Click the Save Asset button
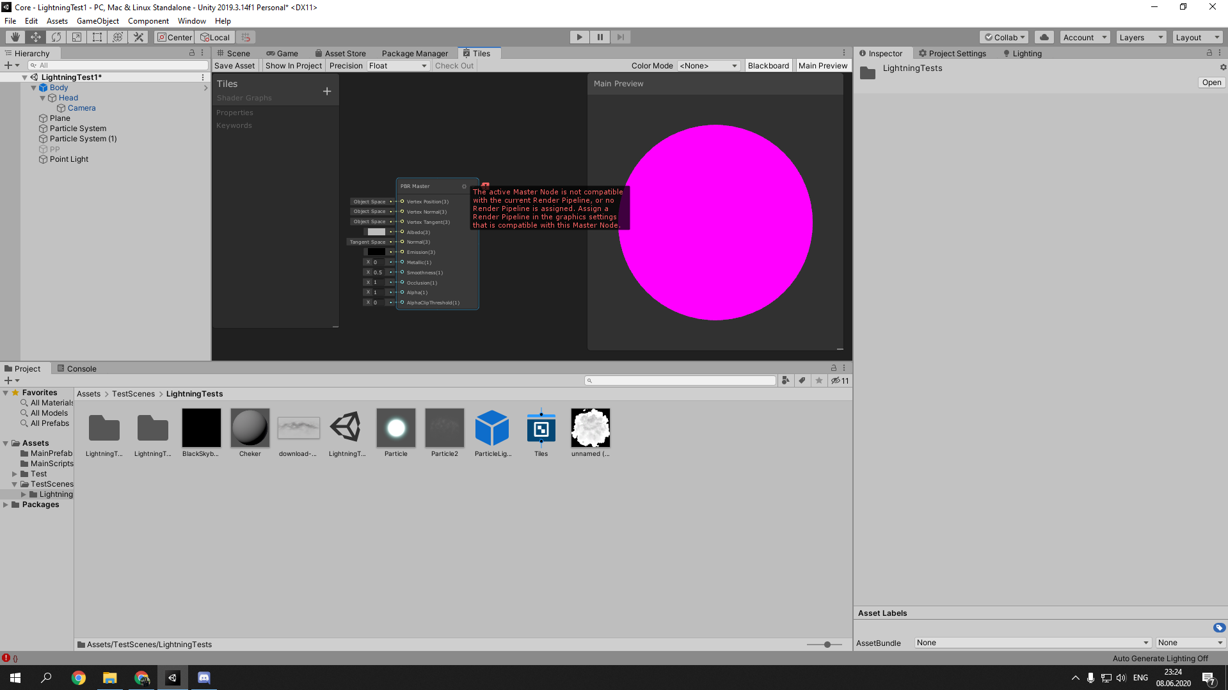The width and height of the screenshot is (1228, 690). (x=234, y=66)
